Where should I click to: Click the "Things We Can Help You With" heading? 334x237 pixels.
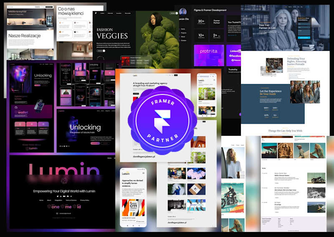pyautogui.click(x=285, y=131)
